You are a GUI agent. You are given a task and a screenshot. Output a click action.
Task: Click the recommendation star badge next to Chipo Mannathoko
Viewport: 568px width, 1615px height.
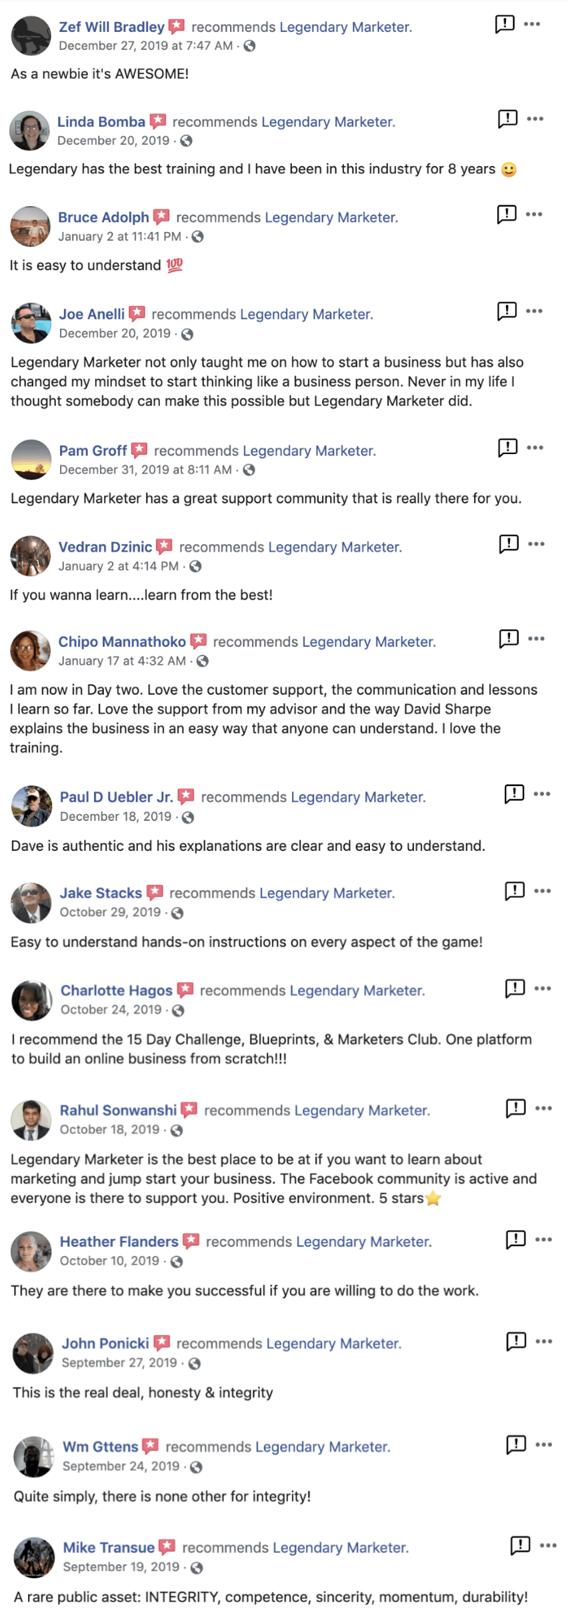[x=199, y=641]
